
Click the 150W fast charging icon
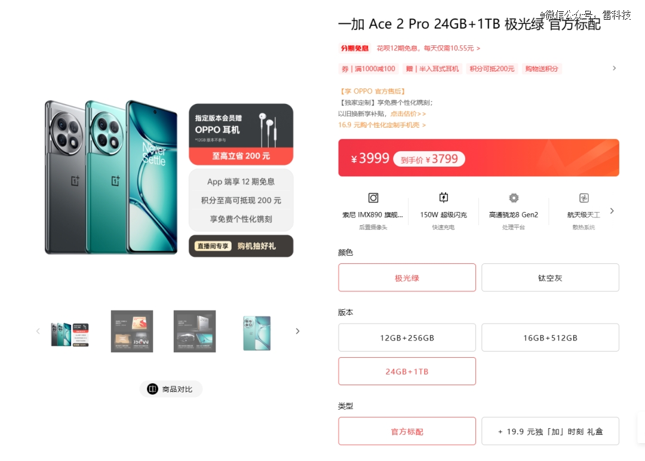(443, 198)
